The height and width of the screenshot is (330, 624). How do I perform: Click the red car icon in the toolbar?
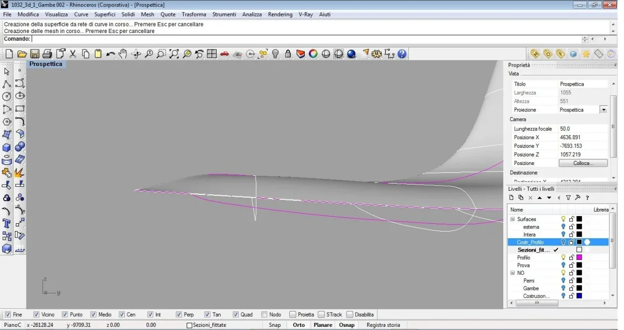tap(224, 54)
